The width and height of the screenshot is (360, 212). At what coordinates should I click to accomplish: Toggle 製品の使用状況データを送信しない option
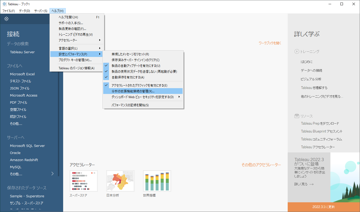coord(143,71)
